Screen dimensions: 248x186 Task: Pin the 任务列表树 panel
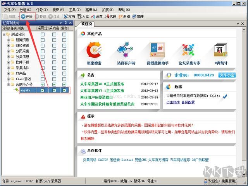pyautogui.click(x=65, y=23)
